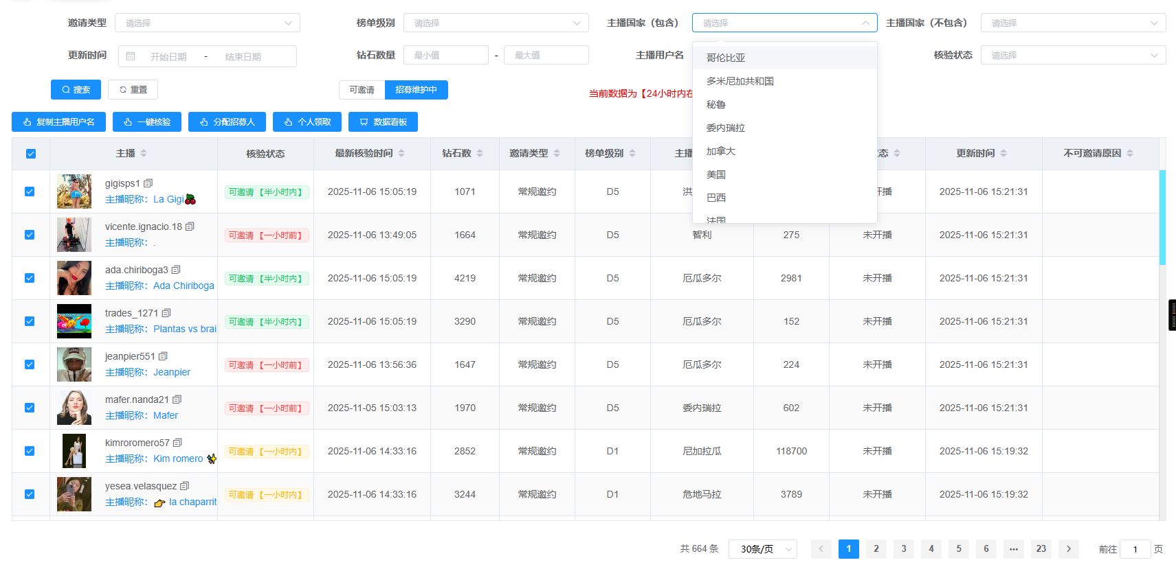Viewport: 1176px width, 569px height.
Task: Toggle the select-all checkbox in table header
Action: pos(31,154)
